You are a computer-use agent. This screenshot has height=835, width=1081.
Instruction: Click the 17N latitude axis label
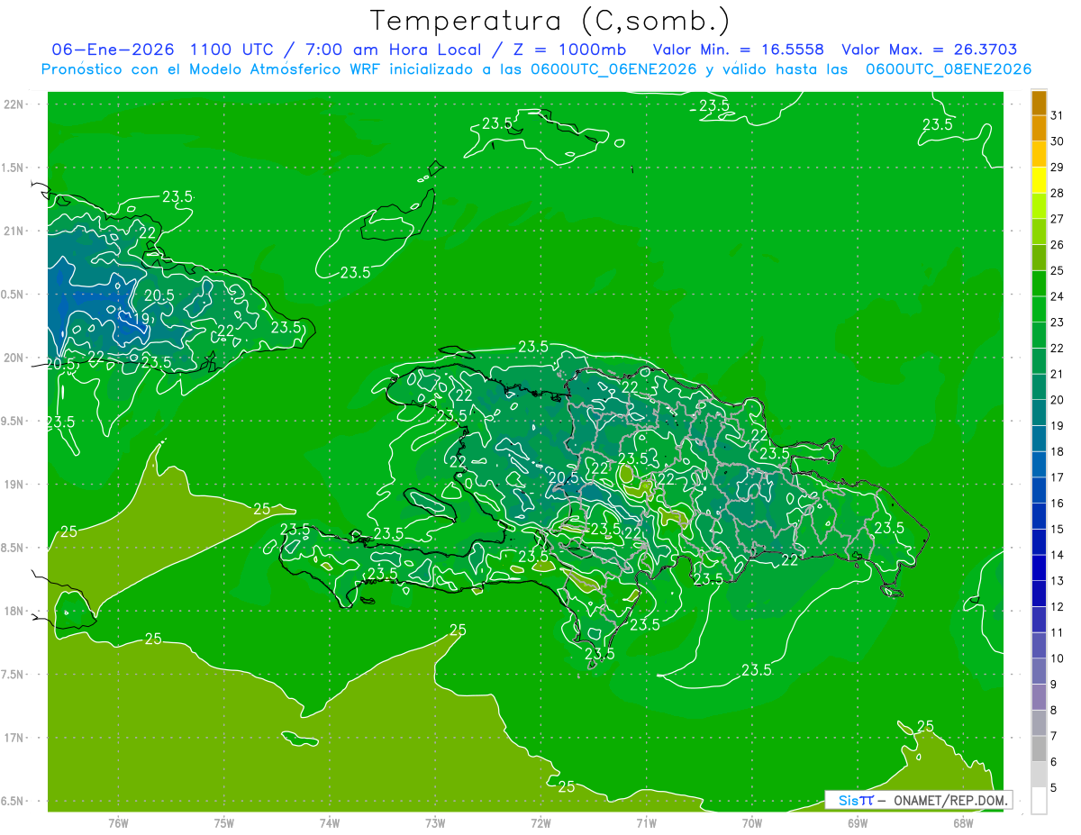pos(14,738)
